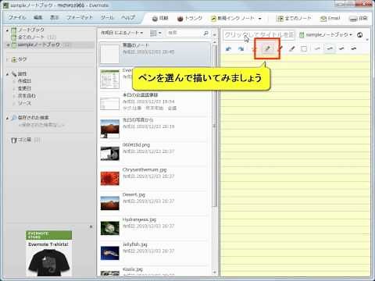The height and width of the screenshot is (281, 375).
Task: Open the list view mode dropdown
Action: 155,33
